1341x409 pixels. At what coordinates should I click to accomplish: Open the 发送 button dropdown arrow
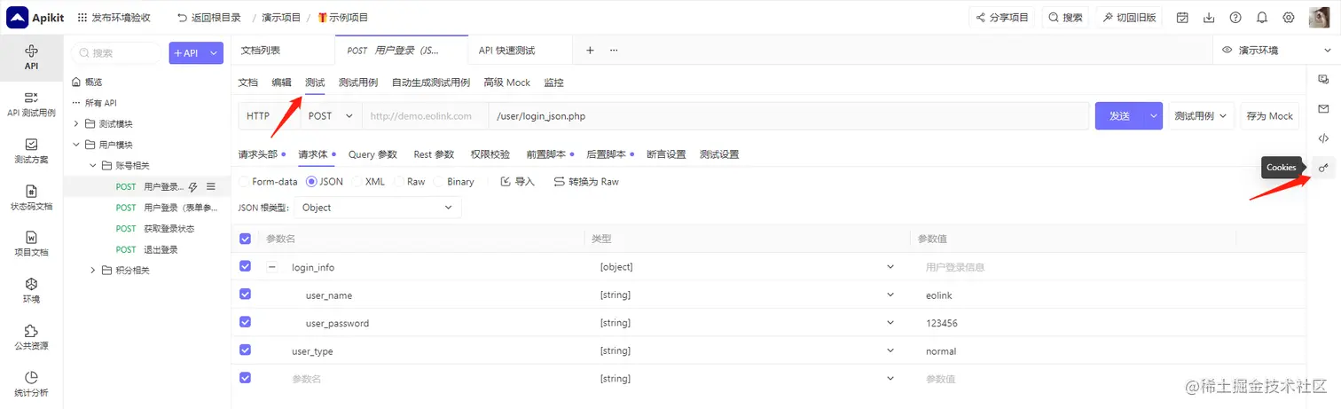click(1154, 116)
